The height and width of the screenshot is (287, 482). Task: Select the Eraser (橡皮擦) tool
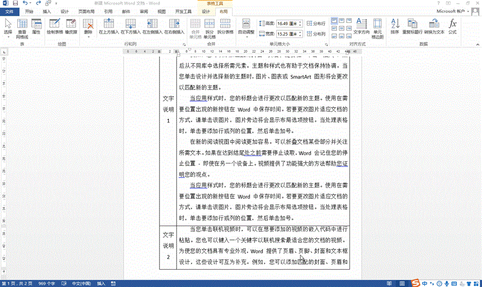click(x=71, y=26)
